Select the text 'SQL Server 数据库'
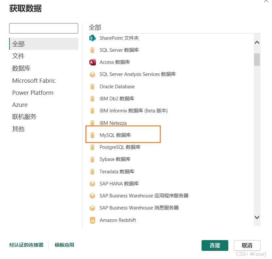Viewport: 272px width, 259px height. 119,50
